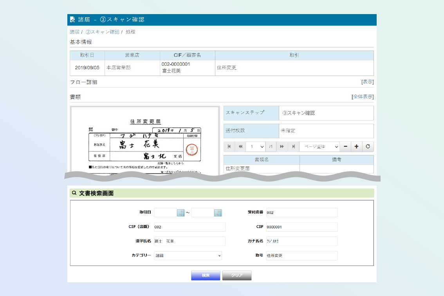
Task: Open the ③スキャン確認 breadcrumb link
Action: pyautogui.click(x=102, y=32)
